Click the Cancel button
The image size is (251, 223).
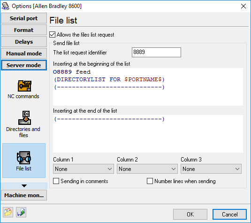229,215
